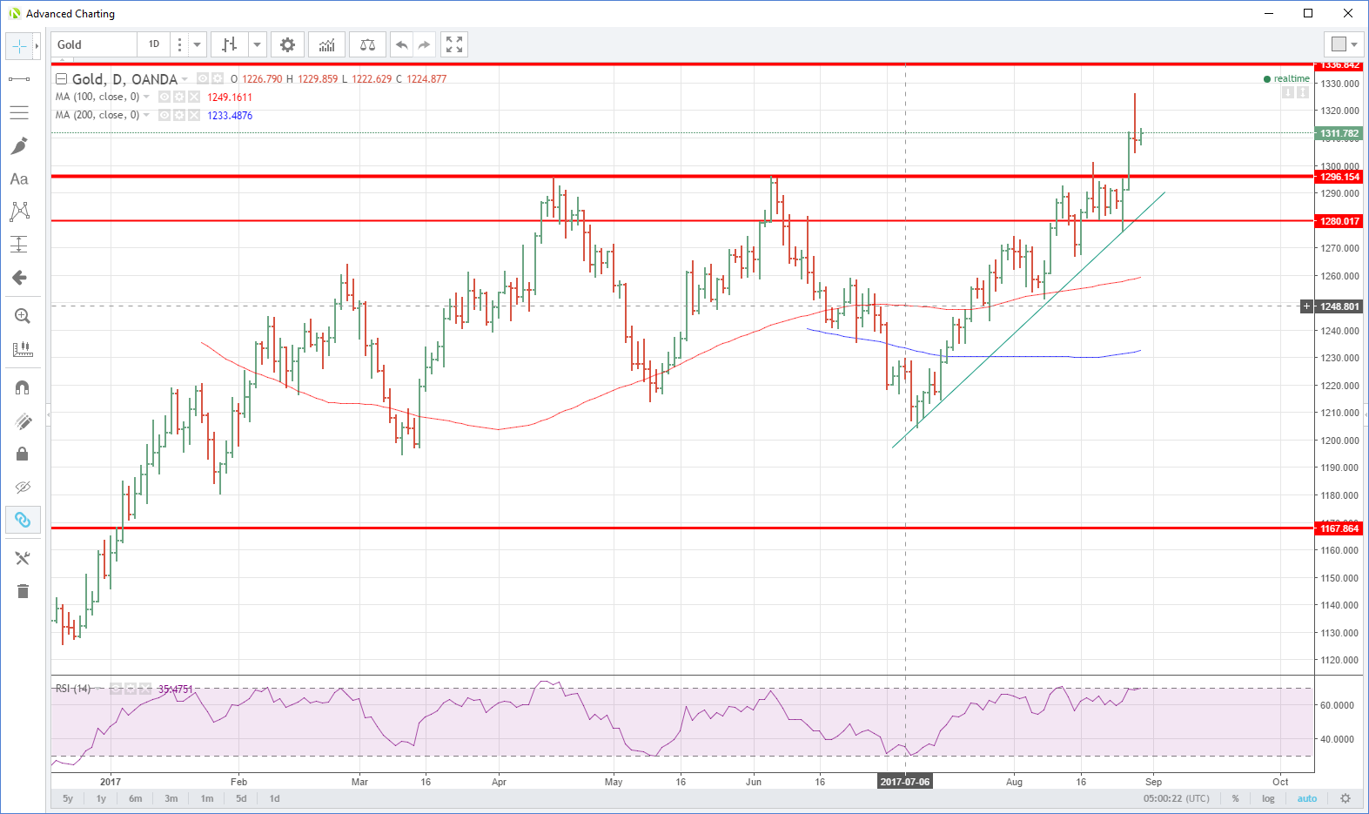Screen dimensions: 1369x814
Task: Toggle MA 100 visibility eye
Action: pos(164,97)
